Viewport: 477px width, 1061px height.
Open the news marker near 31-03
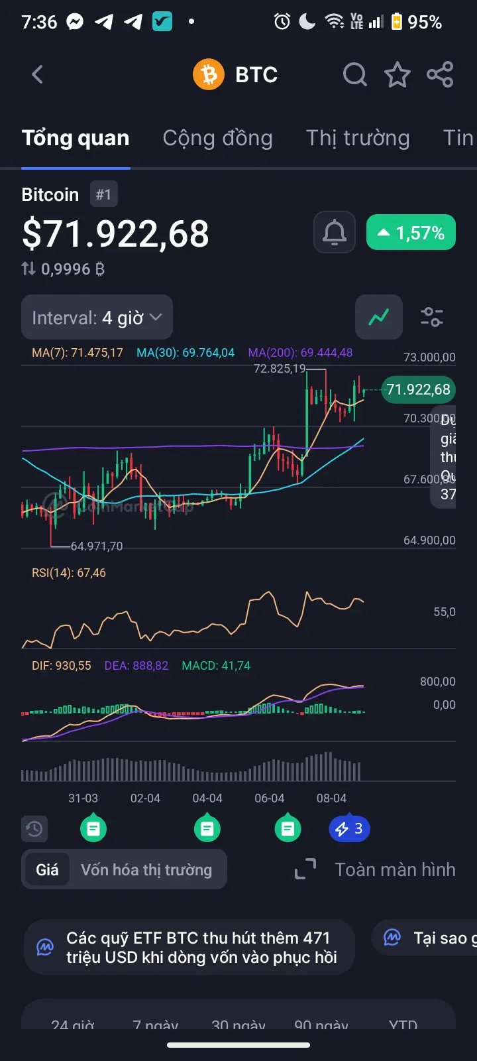[x=93, y=827]
